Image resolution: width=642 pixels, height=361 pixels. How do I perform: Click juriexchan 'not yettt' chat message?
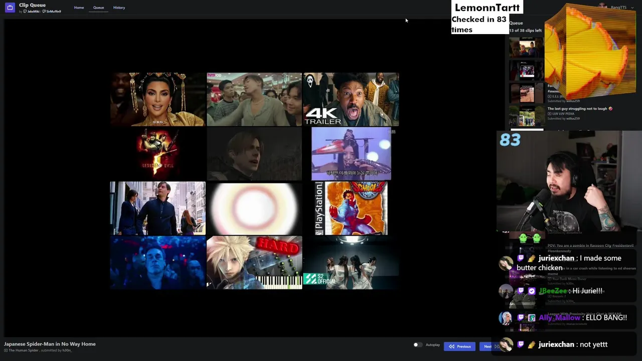coord(593,344)
